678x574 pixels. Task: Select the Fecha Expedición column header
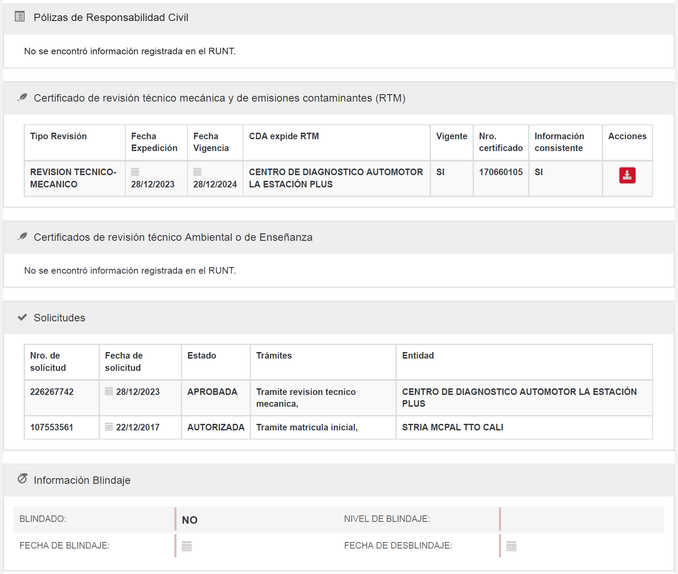156,143
